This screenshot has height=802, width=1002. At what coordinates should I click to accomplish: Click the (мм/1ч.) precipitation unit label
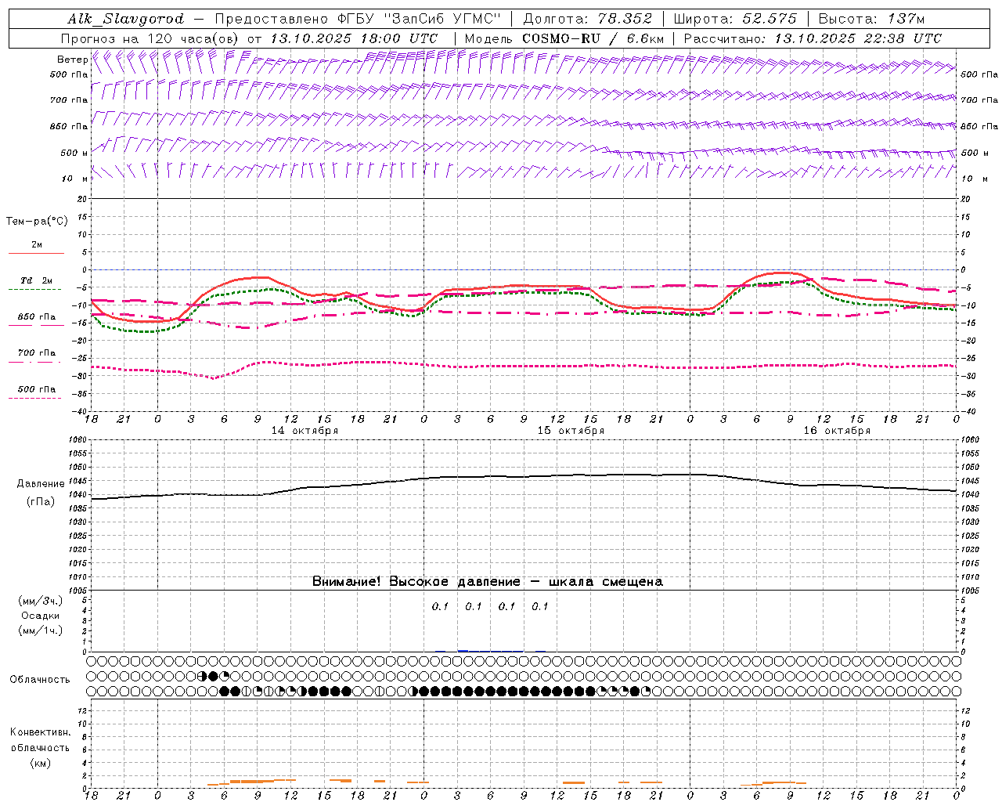40,630
